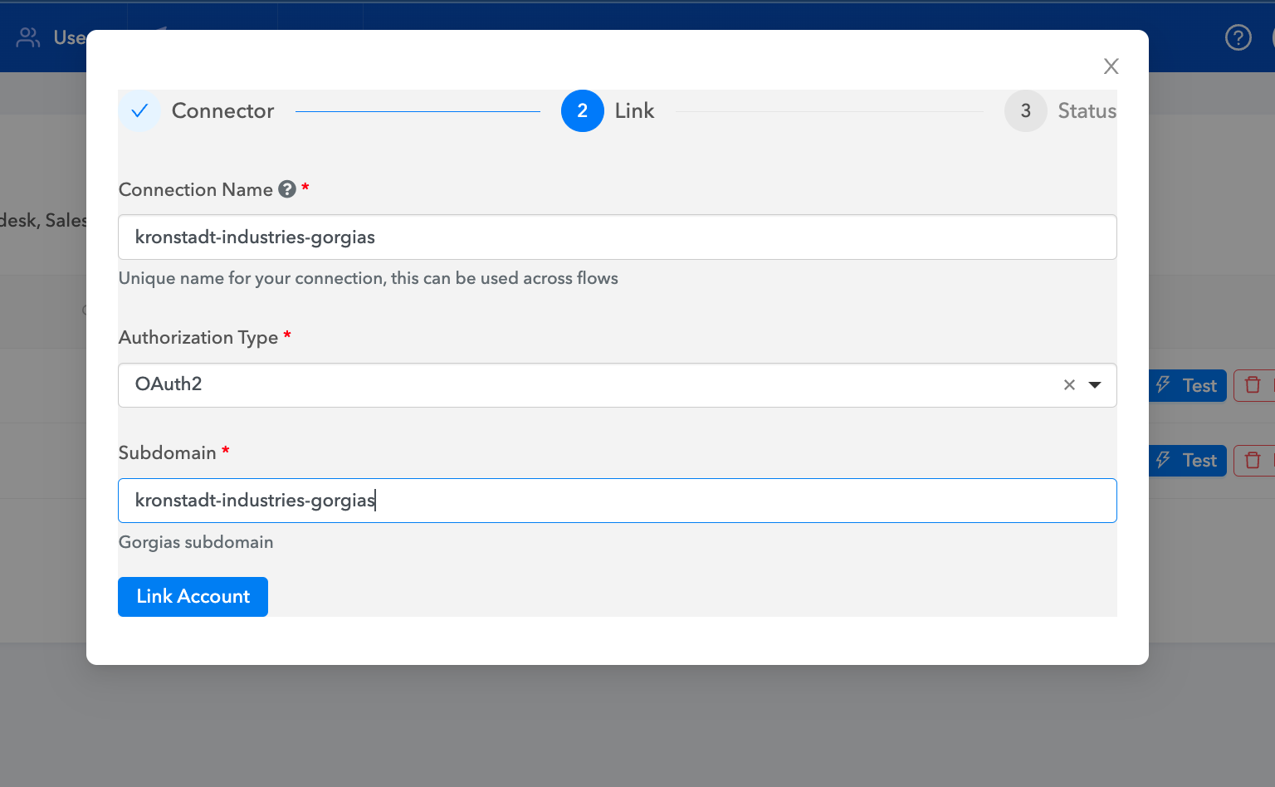Close the connection dialog with the X
The height and width of the screenshot is (787, 1275).
click(x=1111, y=66)
